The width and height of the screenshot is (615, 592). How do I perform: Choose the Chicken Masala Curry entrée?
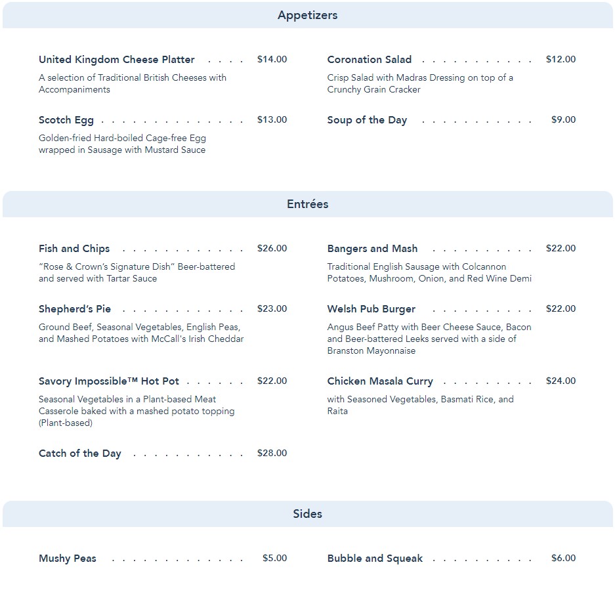380,381
